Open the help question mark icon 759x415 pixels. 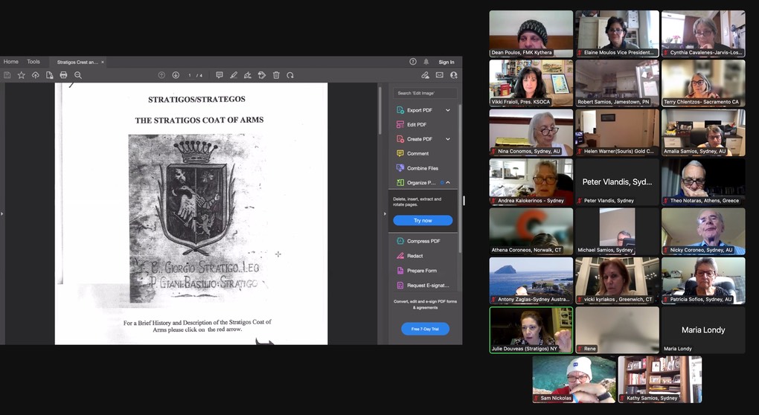pyautogui.click(x=413, y=62)
